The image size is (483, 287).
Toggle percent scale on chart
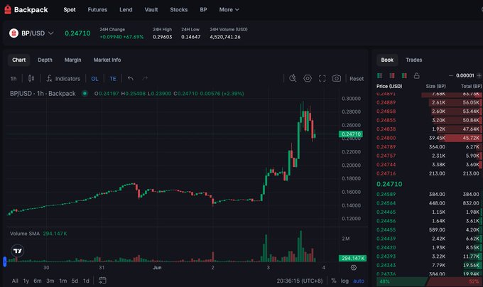point(334,281)
